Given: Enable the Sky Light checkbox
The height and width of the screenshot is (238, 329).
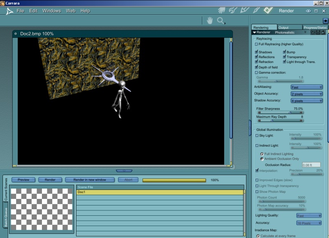Looking at the screenshot, I should [257, 135].
